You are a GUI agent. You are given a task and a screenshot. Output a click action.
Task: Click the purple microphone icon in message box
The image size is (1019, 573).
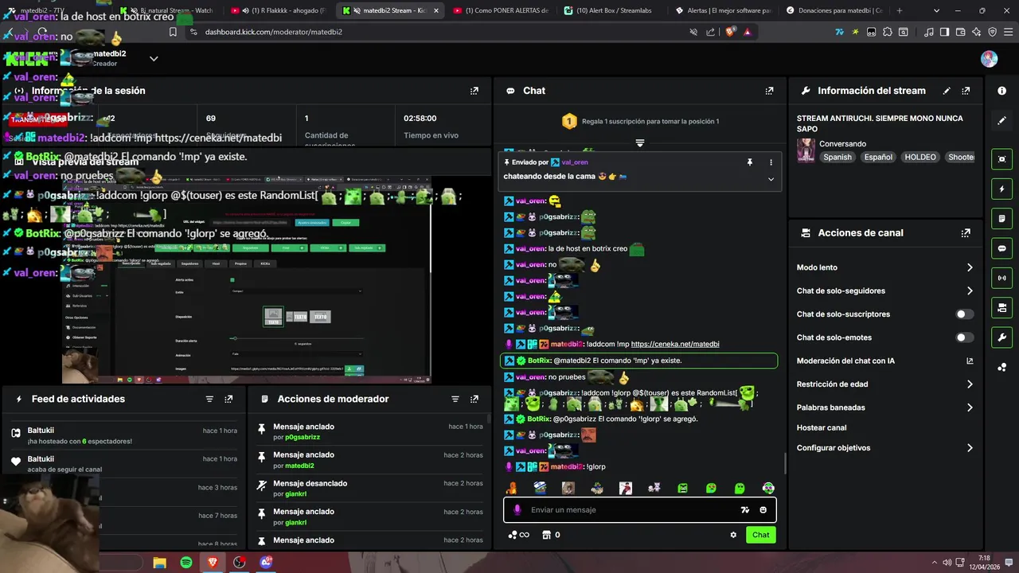click(x=517, y=510)
